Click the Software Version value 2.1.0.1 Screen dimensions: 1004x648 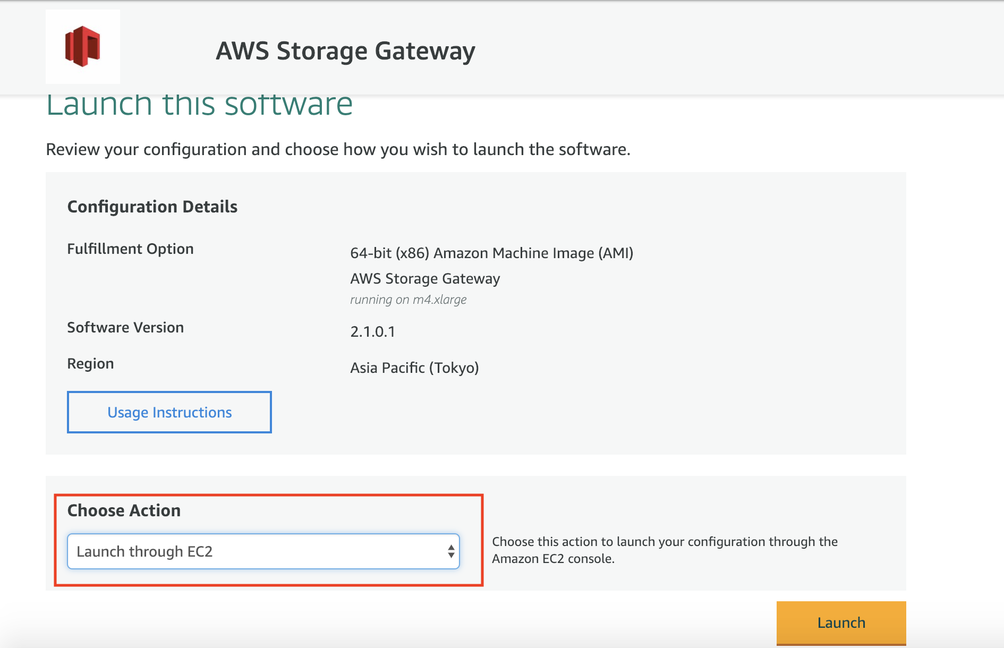[373, 331]
